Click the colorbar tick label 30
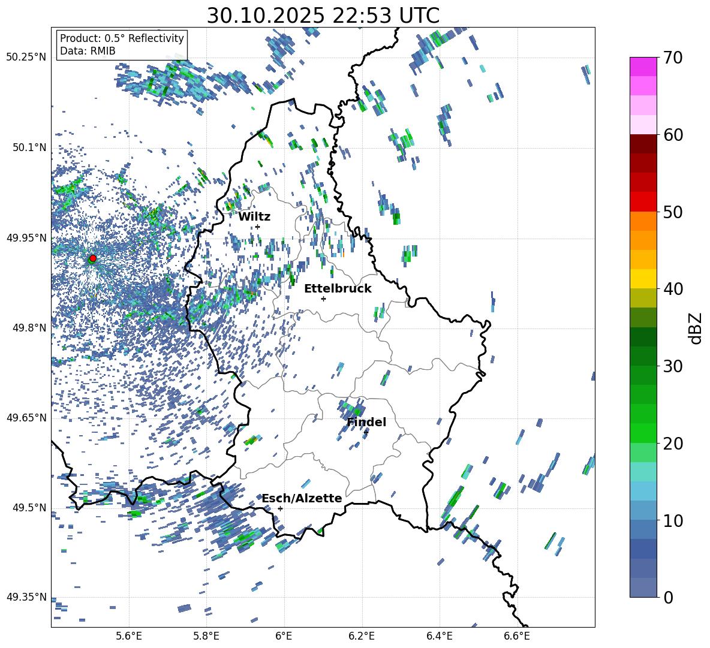 (673, 366)
